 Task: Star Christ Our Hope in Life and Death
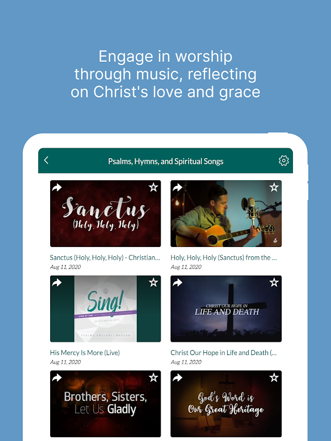[274, 282]
